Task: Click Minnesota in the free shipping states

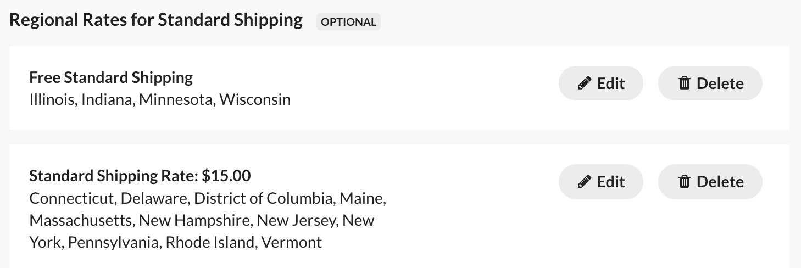Action: pyautogui.click(x=176, y=100)
